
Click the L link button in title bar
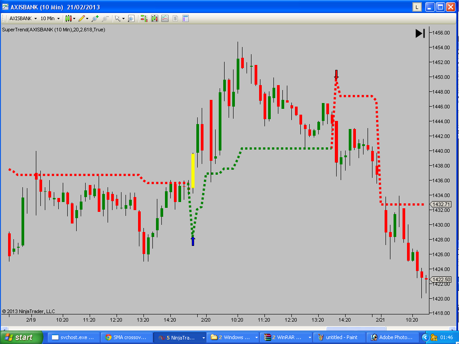tap(417, 7)
